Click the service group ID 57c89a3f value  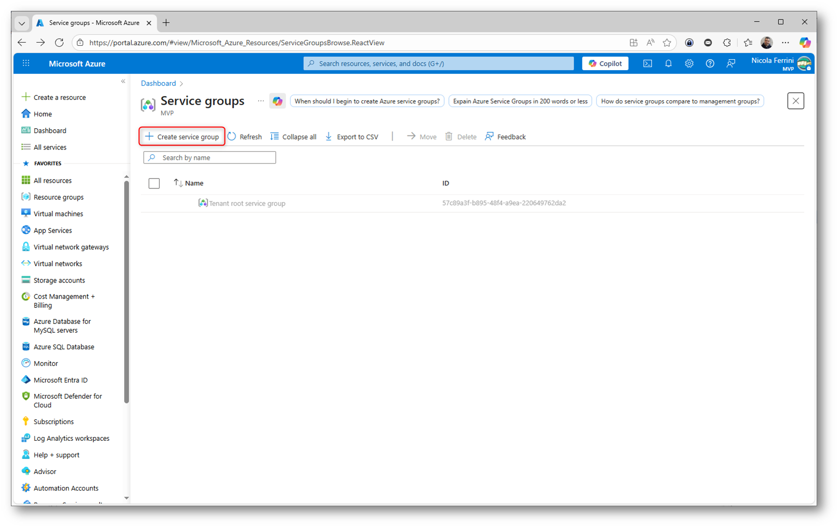point(504,203)
